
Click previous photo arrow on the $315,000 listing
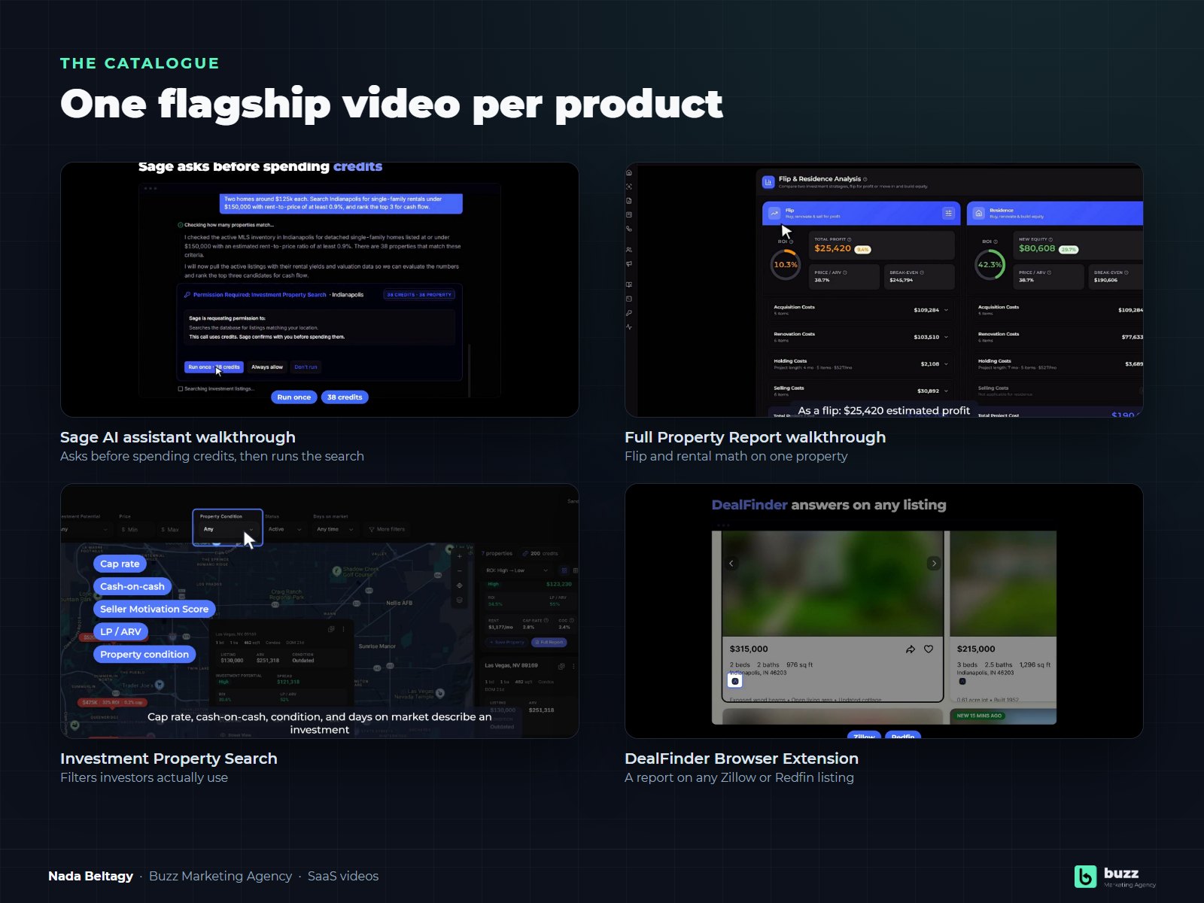click(731, 563)
